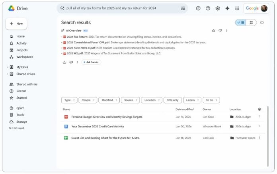Click the Ask Gemini button
Image resolution: width=277 pixels, height=174 pixels.
(x=91, y=62)
